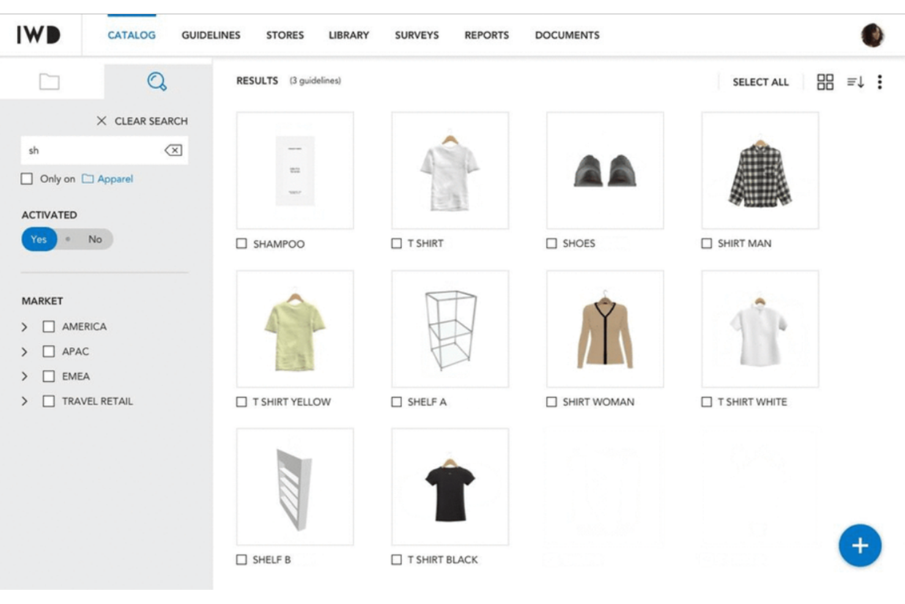
Task: Open the REPORTS section
Action: click(487, 35)
